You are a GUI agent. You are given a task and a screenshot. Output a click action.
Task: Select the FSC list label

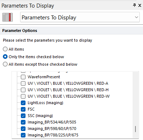pos(31,109)
